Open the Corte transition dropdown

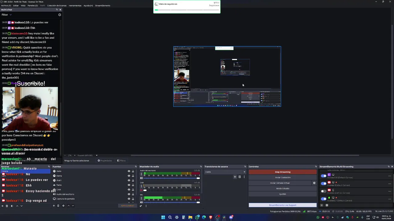tap(225, 172)
